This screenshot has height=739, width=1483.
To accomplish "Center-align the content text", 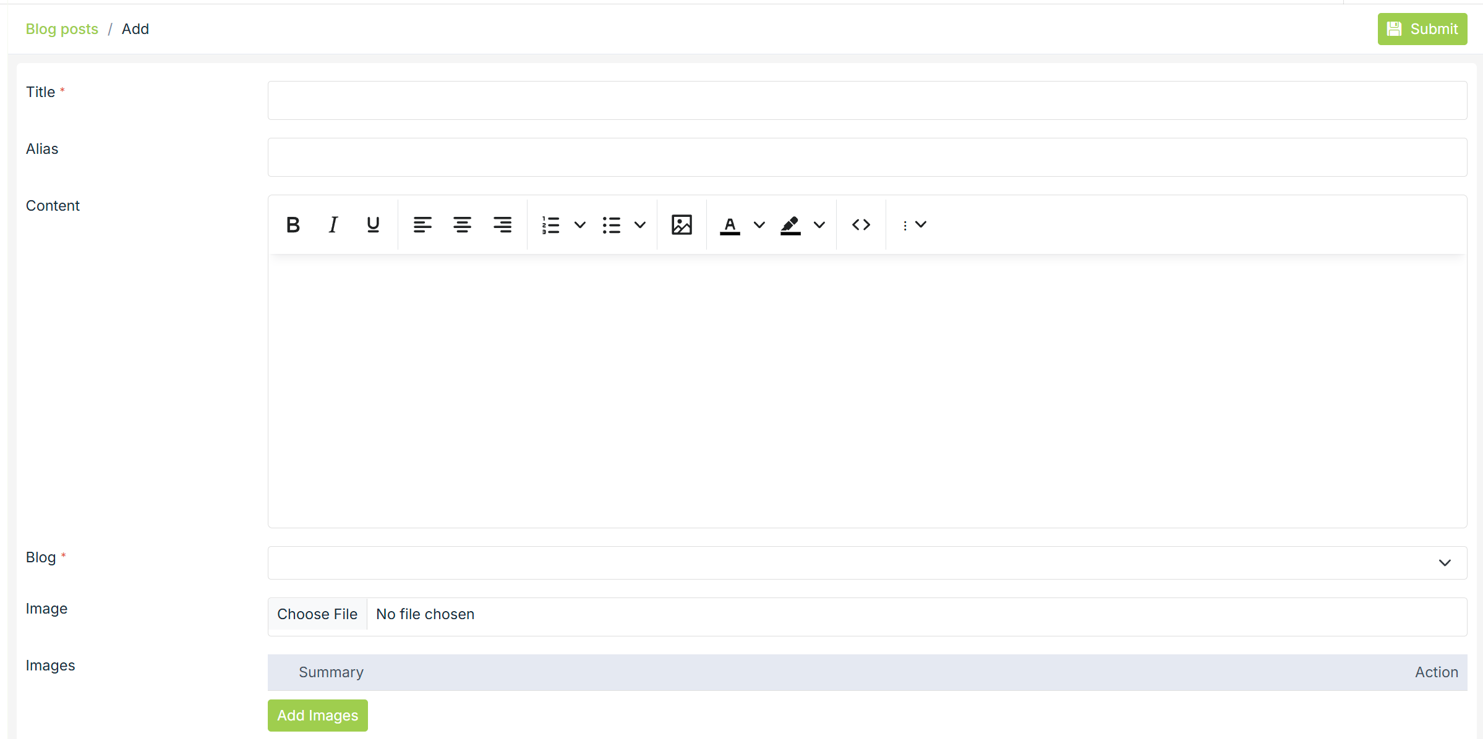I will (x=463, y=224).
